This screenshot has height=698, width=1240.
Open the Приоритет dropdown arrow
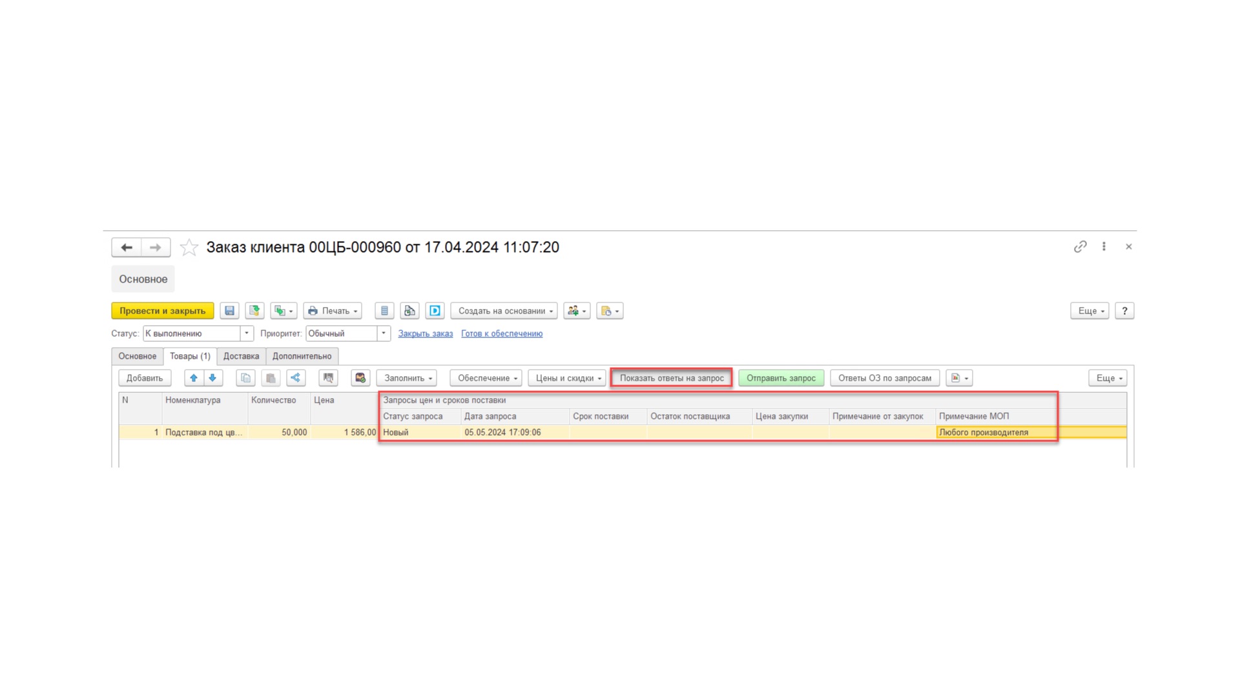384,333
